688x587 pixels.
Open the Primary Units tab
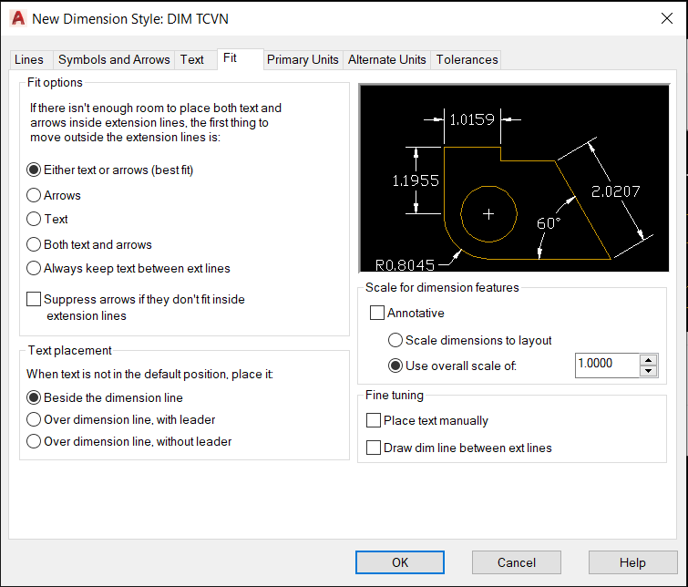(303, 59)
